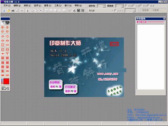This screenshot has width=168, height=126.
Task: Open the 文件 (File) menu
Action: tap(7, 6)
